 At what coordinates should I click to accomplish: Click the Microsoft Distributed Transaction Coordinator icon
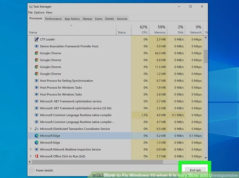(37, 129)
